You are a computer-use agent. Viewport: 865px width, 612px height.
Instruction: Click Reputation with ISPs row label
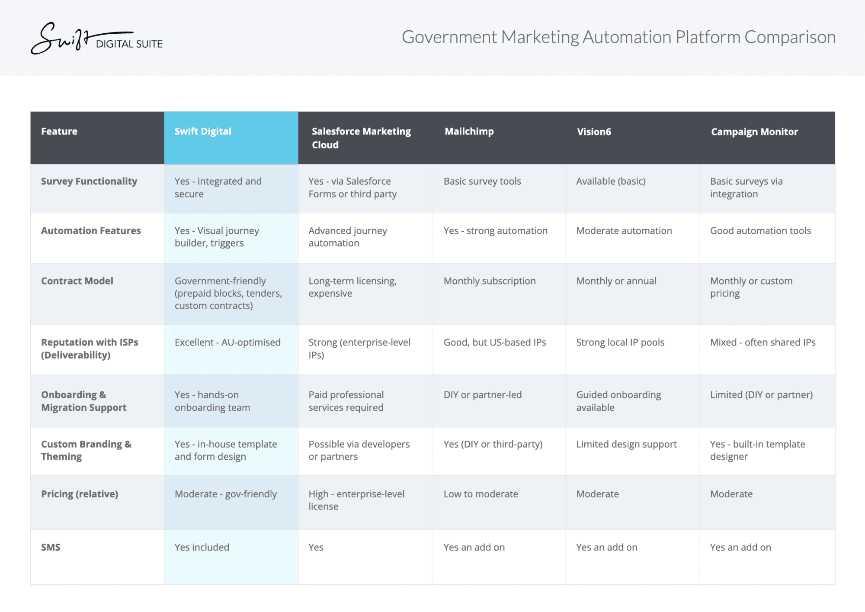pyautogui.click(x=90, y=349)
